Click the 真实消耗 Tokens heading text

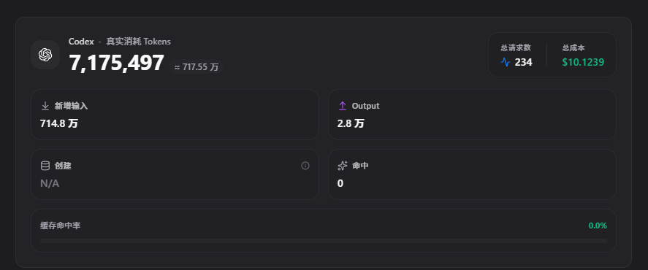(139, 42)
